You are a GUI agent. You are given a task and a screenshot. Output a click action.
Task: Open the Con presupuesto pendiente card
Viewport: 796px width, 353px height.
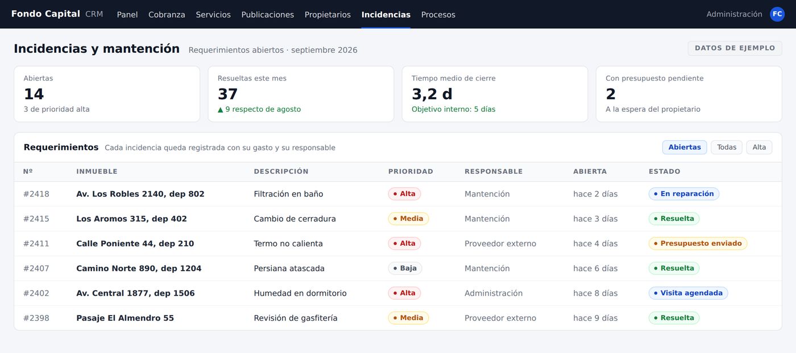[x=689, y=94]
